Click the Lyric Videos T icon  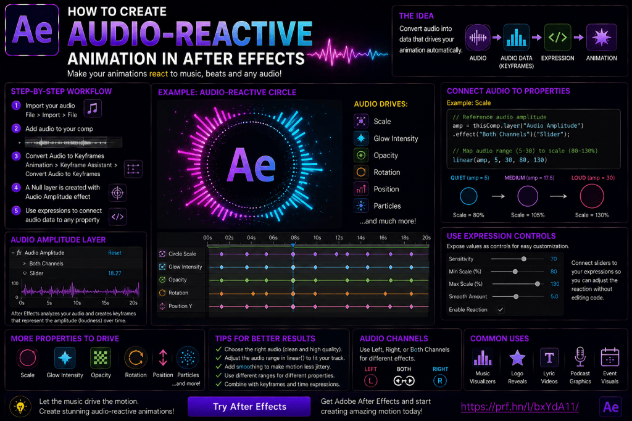point(549,357)
